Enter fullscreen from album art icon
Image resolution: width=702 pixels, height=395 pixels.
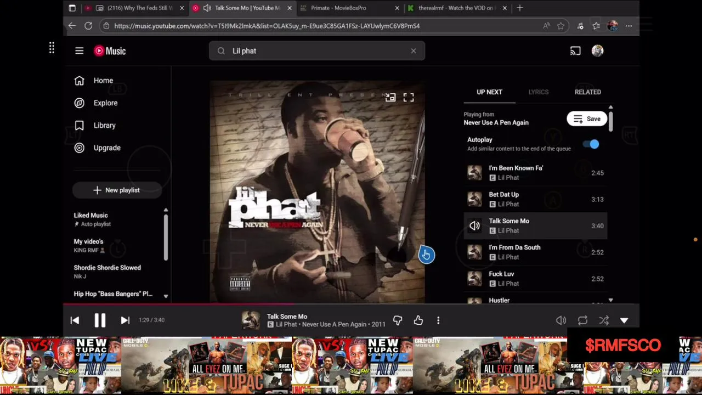pyautogui.click(x=409, y=98)
